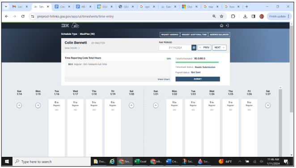Switch to the Microsoft Dra tab
Viewport: 296px width, 168px height.
[x=190, y=7]
